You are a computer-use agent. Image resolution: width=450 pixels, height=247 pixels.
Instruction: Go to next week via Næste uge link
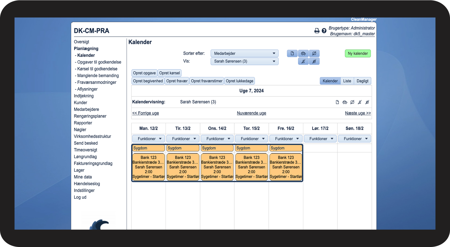[358, 113]
